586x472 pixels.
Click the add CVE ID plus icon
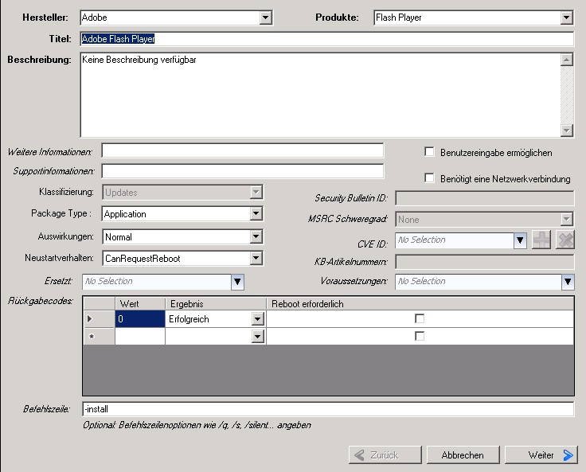541,240
